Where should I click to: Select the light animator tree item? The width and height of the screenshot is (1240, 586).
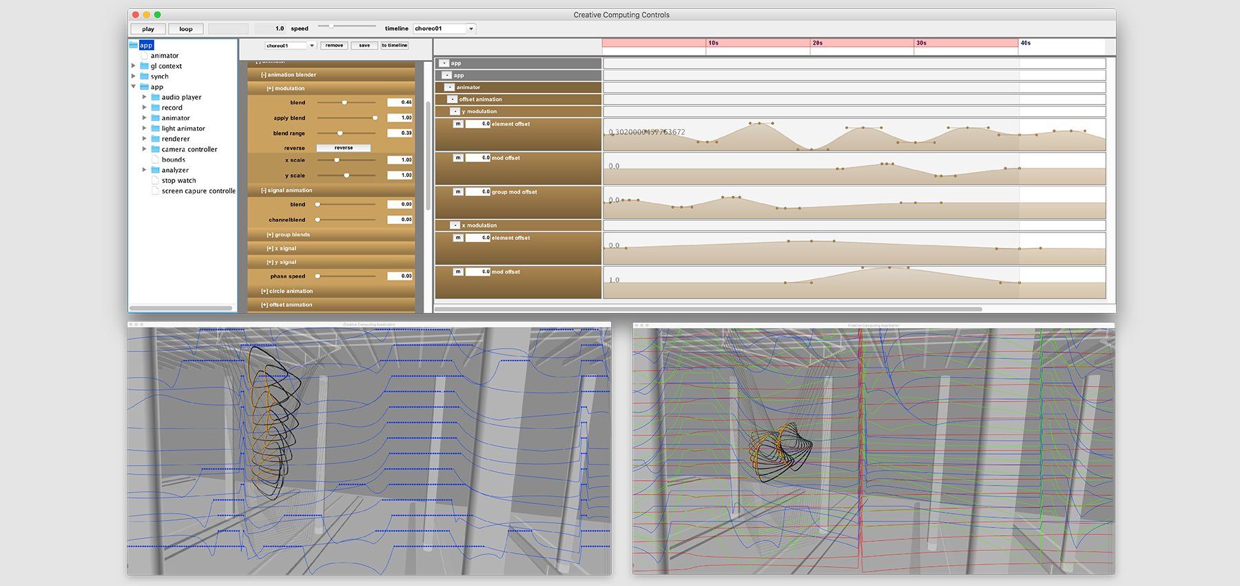point(183,128)
